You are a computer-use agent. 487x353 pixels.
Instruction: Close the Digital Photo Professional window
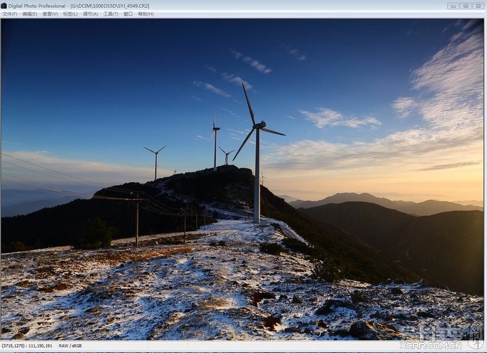pyautogui.click(x=478, y=6)
